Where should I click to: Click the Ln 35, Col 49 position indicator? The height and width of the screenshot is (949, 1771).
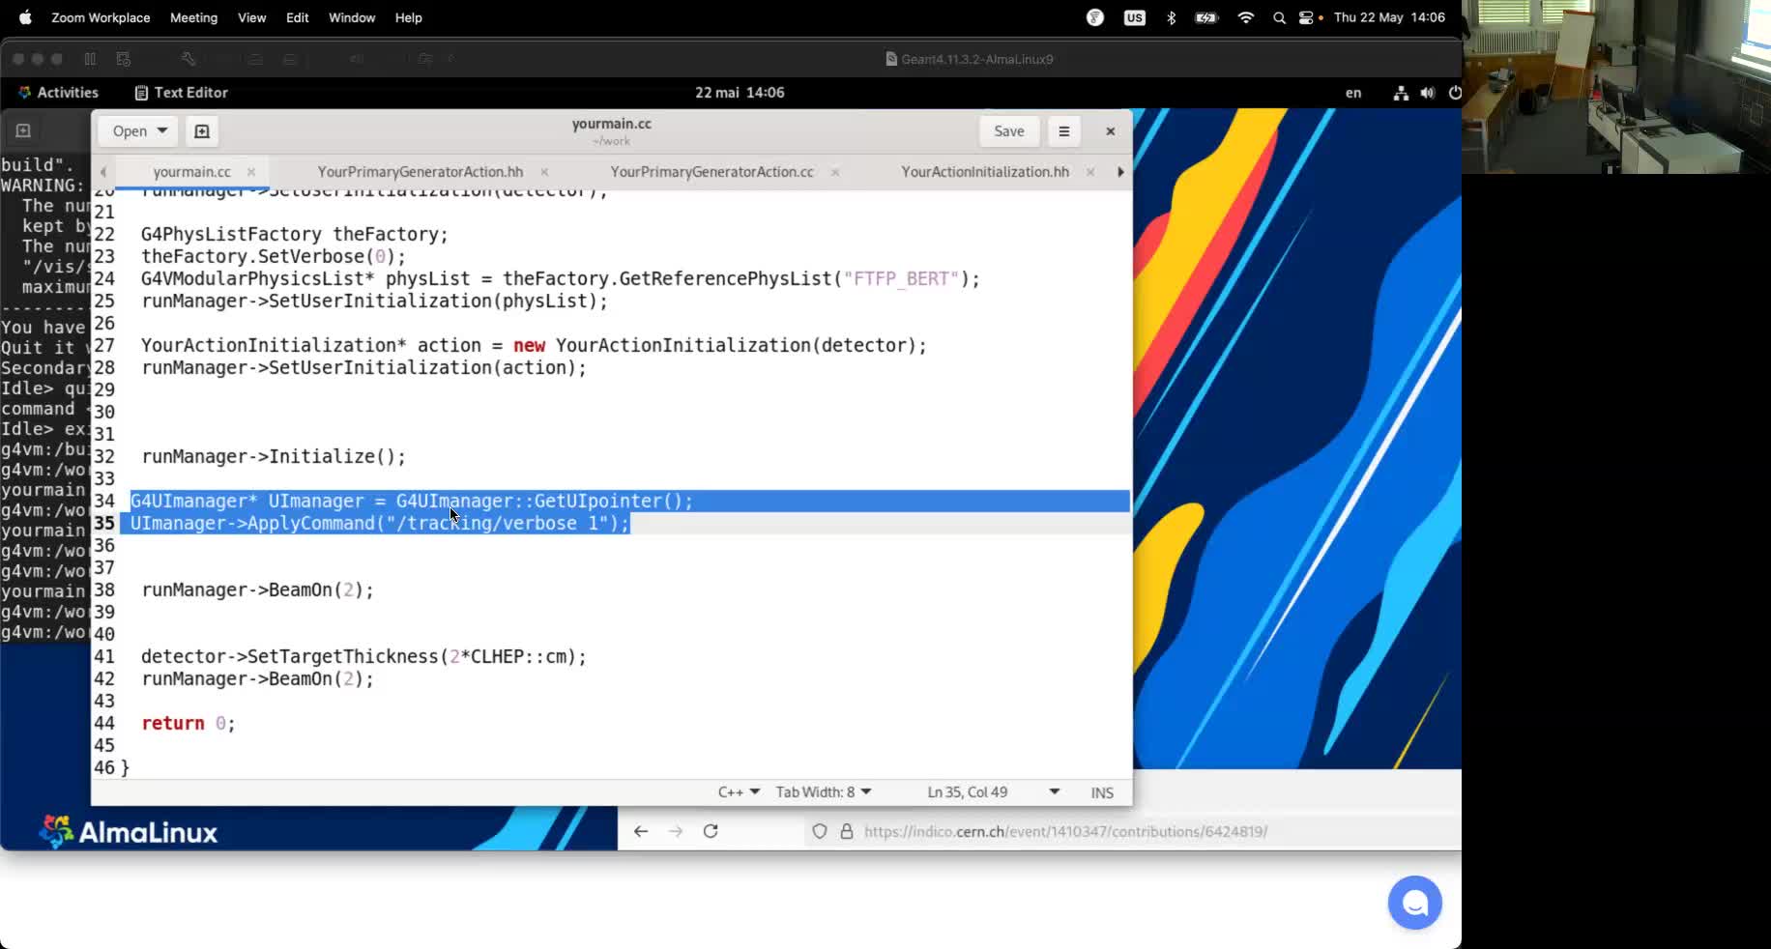coord(967,791)
